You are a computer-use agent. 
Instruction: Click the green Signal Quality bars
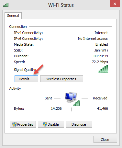[103, 69]
